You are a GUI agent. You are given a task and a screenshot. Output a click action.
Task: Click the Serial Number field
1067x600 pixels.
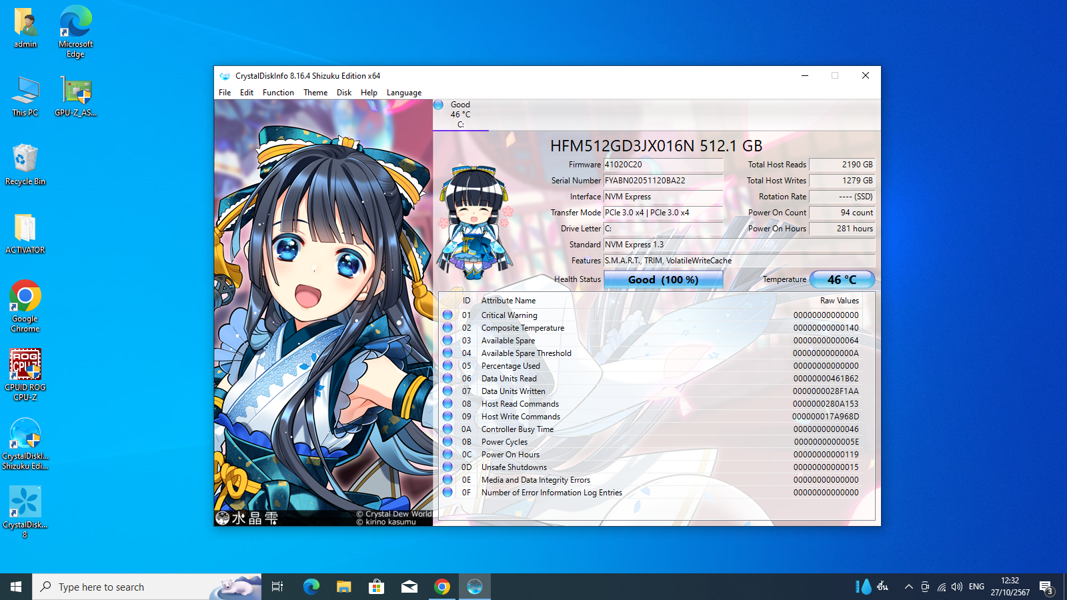pyautogui.click(x=663, y=181)
